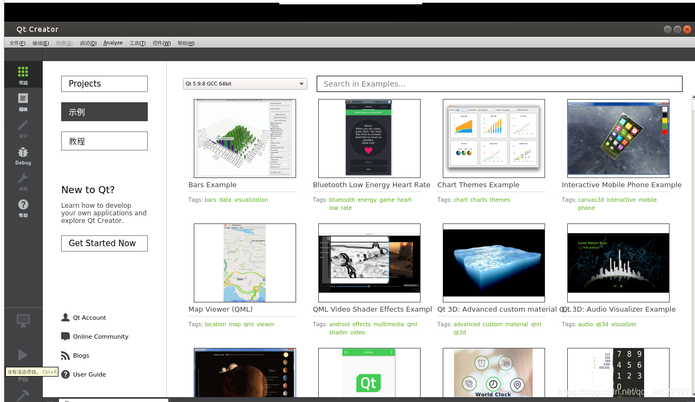Open the 工具(T) menu

pyautogui.click(x=137, y=43)
